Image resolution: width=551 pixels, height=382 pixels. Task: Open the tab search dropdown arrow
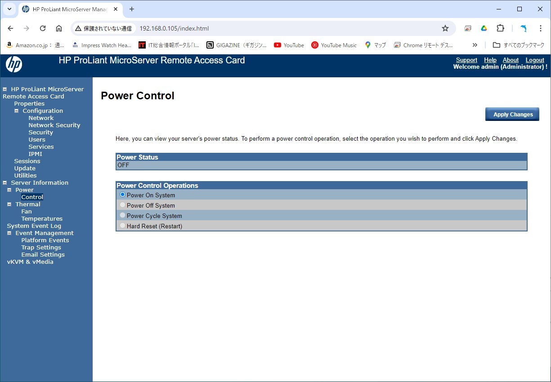(9, 9)
